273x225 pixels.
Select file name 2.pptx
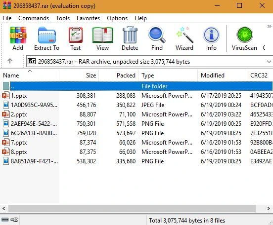[19, 114]
